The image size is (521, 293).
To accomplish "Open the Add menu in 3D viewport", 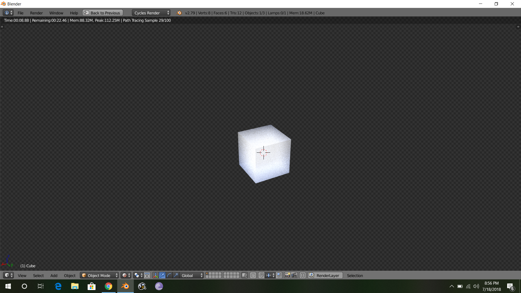I will 54,275.
